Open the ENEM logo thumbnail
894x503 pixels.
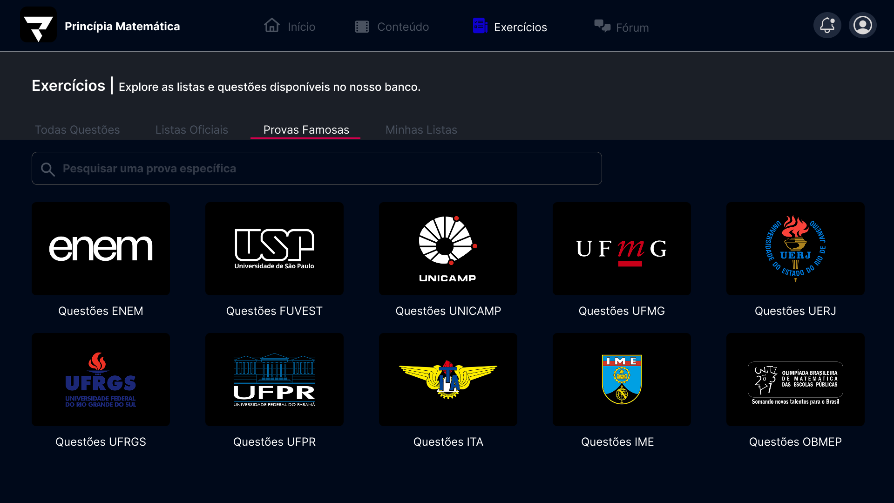click(x=101, y=248)
